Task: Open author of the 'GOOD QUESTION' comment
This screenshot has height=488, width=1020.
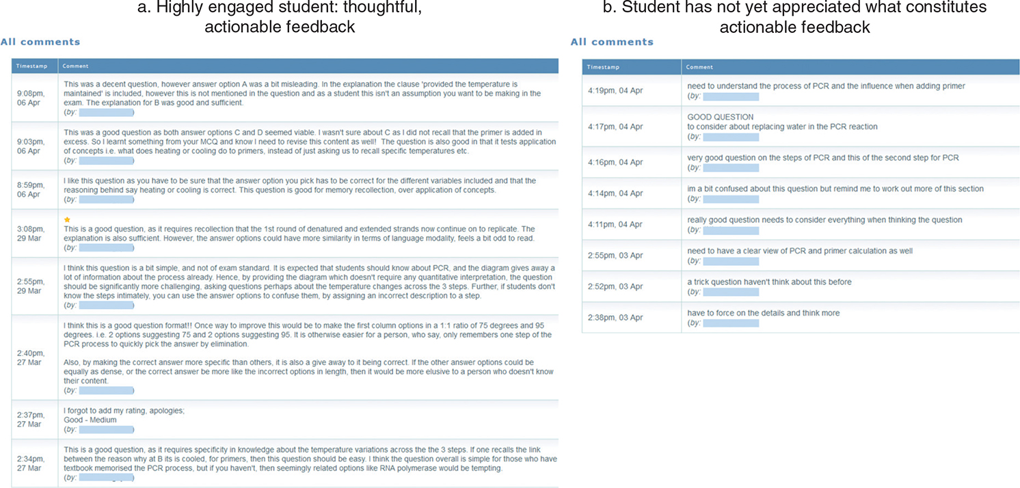Action: tap(731, 137)
